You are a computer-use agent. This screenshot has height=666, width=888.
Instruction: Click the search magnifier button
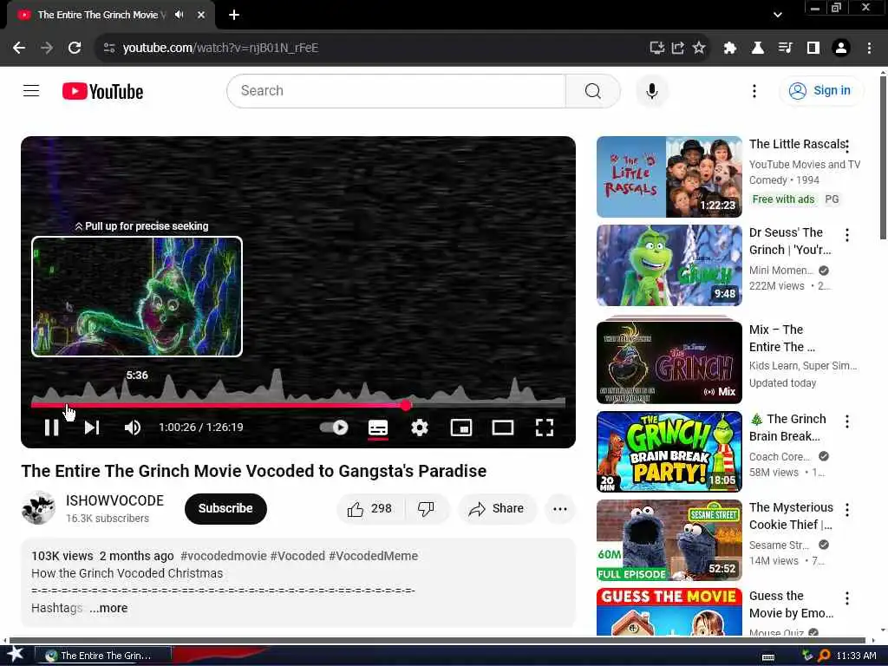pos(592,90)
